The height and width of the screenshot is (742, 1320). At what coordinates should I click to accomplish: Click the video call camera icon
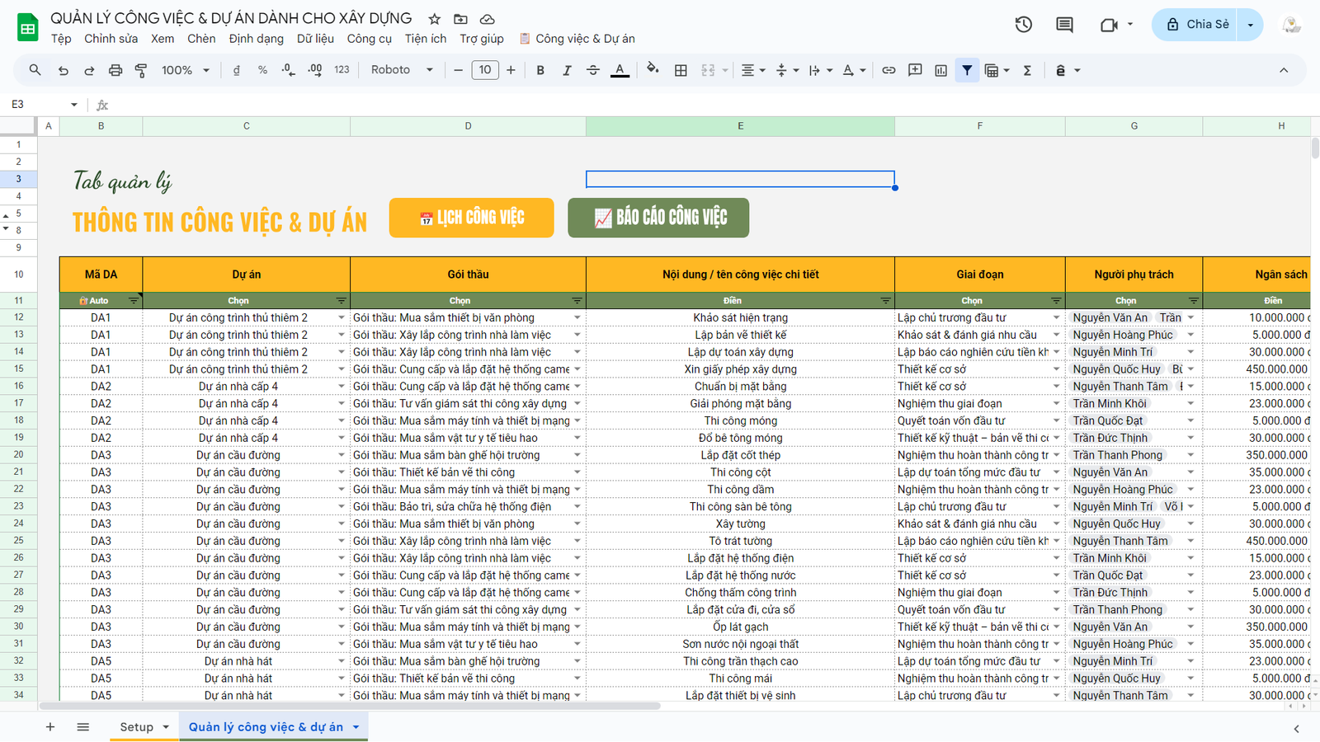click(1110, 25)
